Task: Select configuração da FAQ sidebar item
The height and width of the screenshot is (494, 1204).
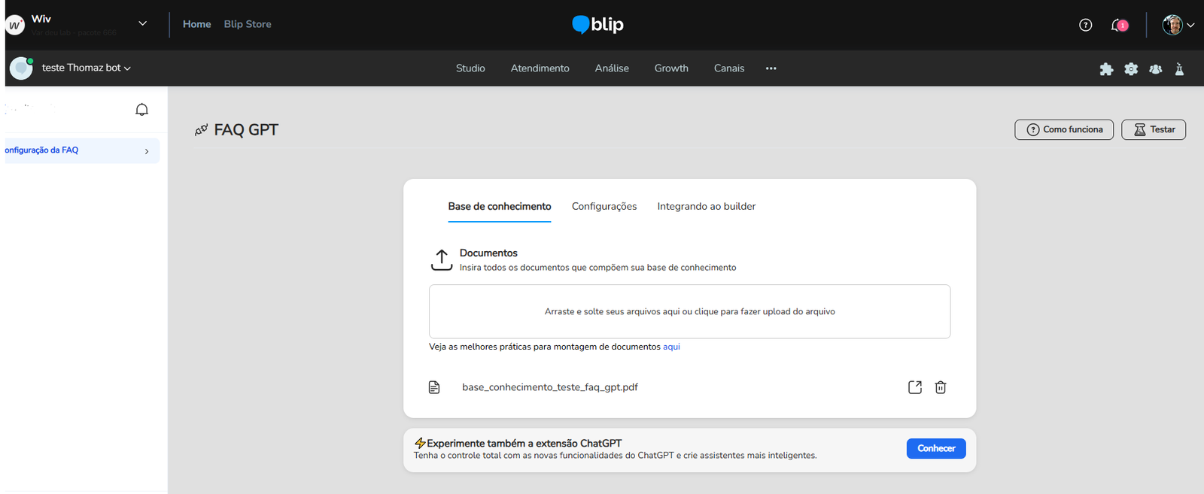Action: (x=82, y=151)
